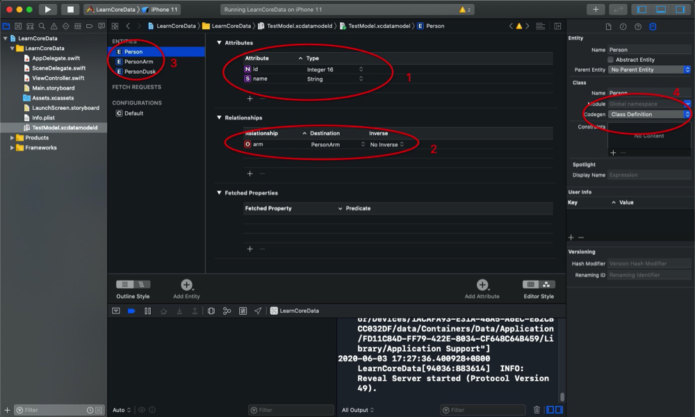This screenshot has width=695, height=417.
Task: Open the All Output dropdown
Action: (x=358, y=410)
